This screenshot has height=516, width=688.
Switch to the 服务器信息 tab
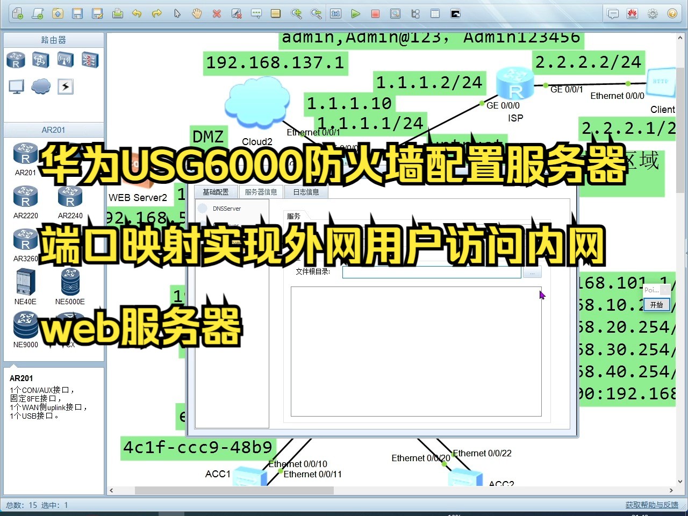[x=261, y=192]
